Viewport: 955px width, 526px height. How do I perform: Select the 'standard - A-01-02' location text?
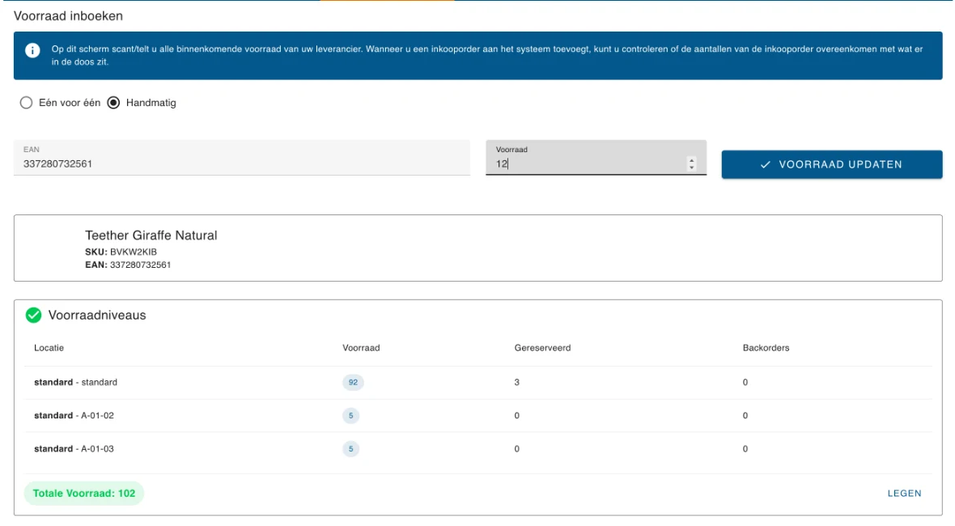74,416
